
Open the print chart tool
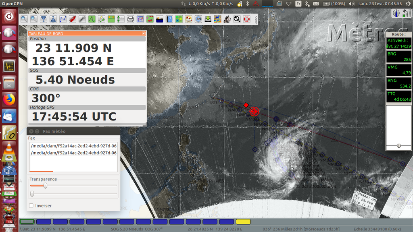[x=131, y=19]
